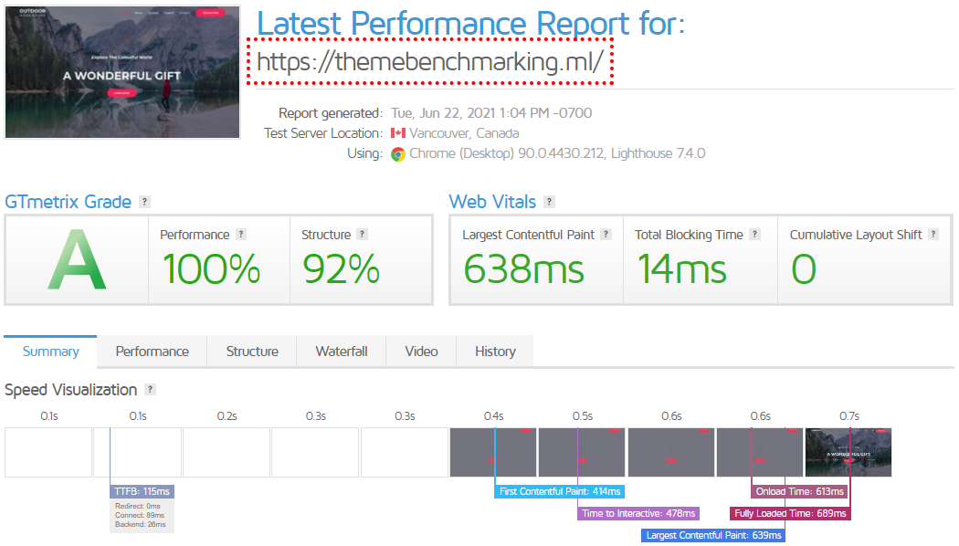Click the Onload Time: 613ms marker

pyautogui.click(x=799, y=491)
